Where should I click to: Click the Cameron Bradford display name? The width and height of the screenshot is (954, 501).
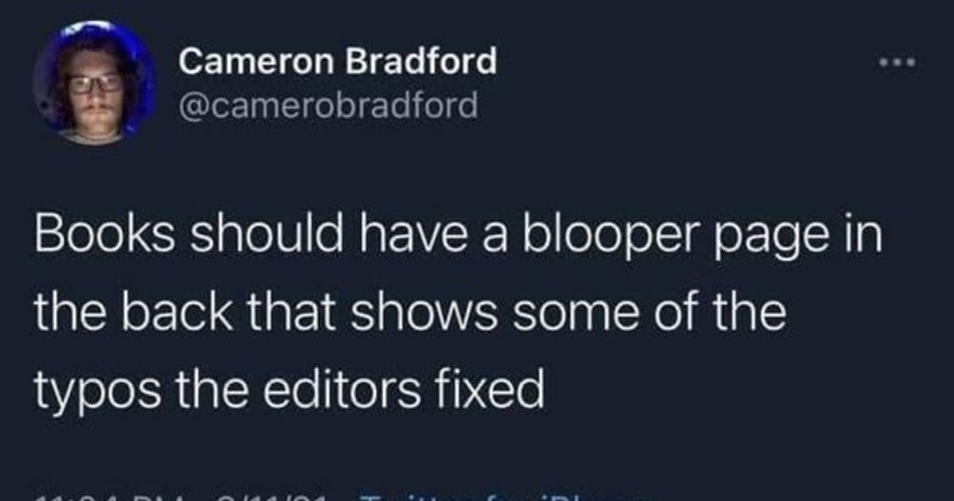tap(338, 61)
